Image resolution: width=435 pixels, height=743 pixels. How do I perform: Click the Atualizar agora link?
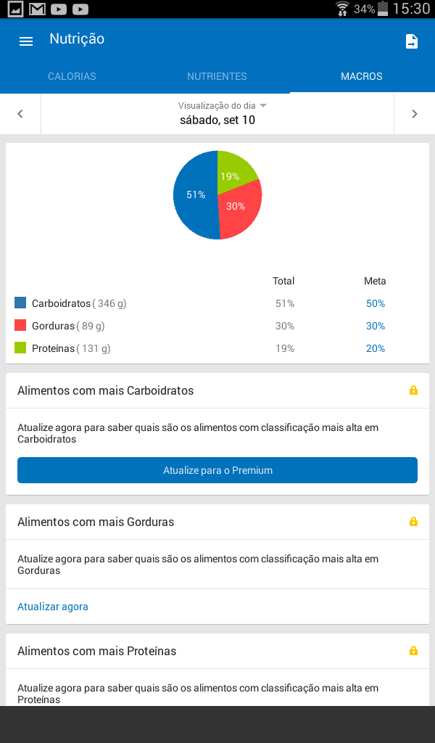pyautogui.click(x=52, y=607)
